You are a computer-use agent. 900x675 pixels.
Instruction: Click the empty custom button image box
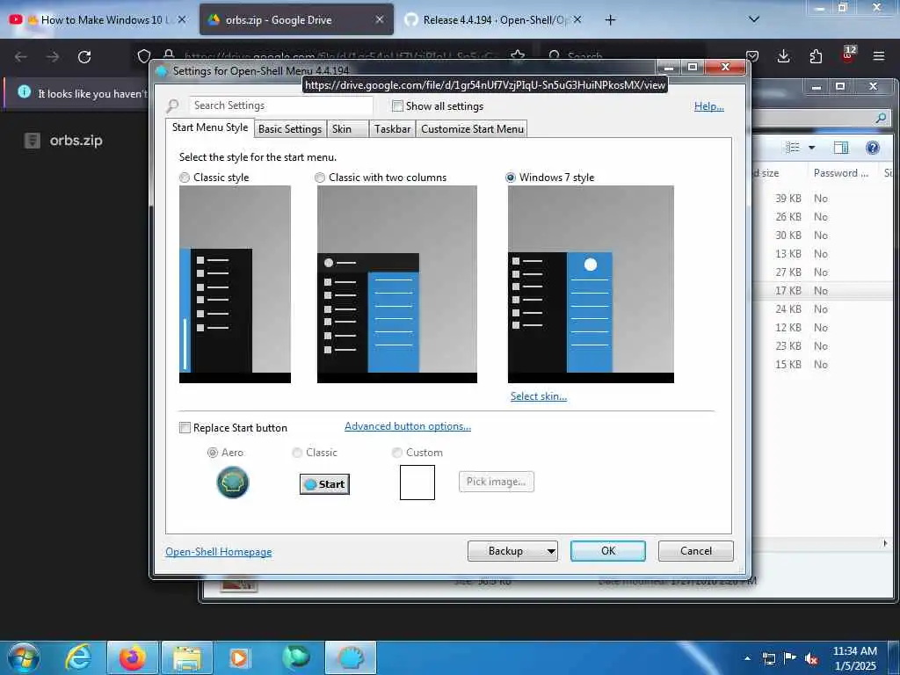coord(417,483)
